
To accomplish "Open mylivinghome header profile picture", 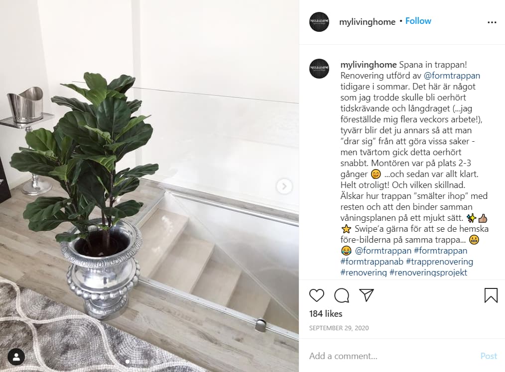I will click(x=319, y=21).
